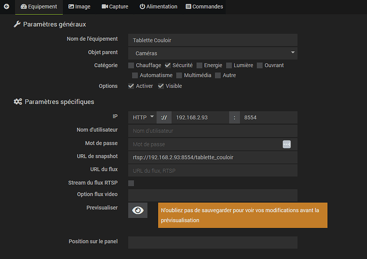The image size is (367, 259).
Task: Click the Position sur le panel field
Action: click(x=213, y=242)
